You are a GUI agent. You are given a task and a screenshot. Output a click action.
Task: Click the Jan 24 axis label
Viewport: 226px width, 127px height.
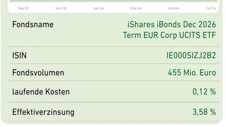(x=99, y=8)
